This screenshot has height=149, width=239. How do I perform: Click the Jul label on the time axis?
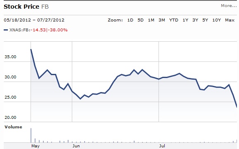[162, 146]
